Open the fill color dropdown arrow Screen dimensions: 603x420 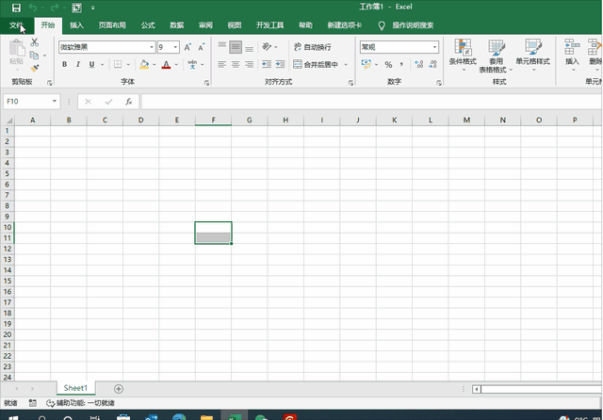(x=155, y=64)
